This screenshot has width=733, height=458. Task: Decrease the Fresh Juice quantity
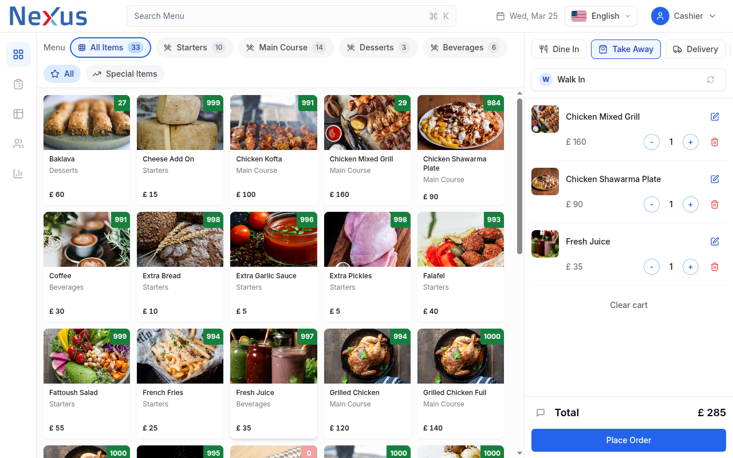click(x=652, y=267)
